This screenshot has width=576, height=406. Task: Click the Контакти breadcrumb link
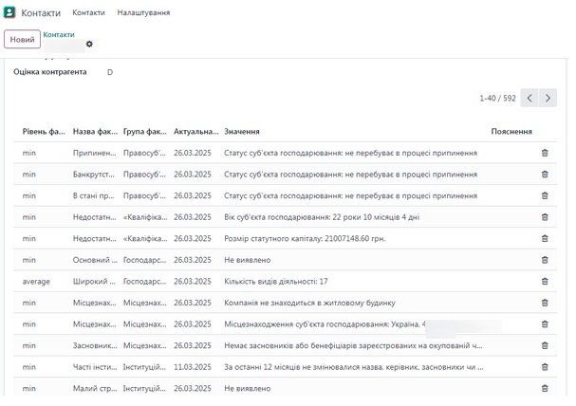pyautogui.click(x=59, y=34)
